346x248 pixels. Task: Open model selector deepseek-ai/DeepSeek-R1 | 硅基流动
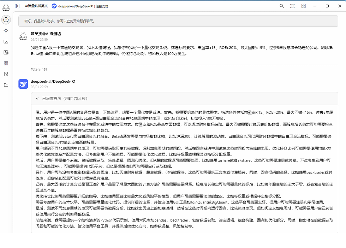(80, 6)
